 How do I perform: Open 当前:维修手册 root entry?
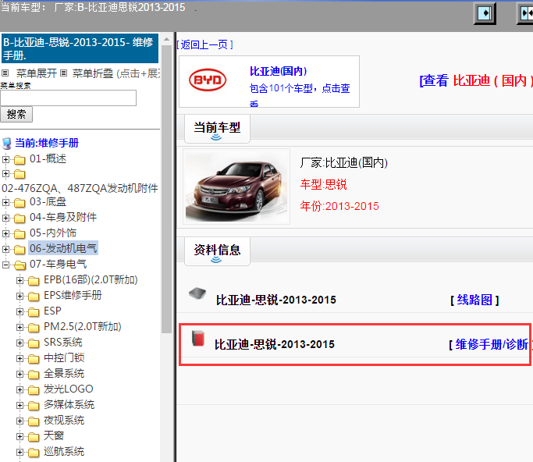pyautogui.click(x=47, y=143)
